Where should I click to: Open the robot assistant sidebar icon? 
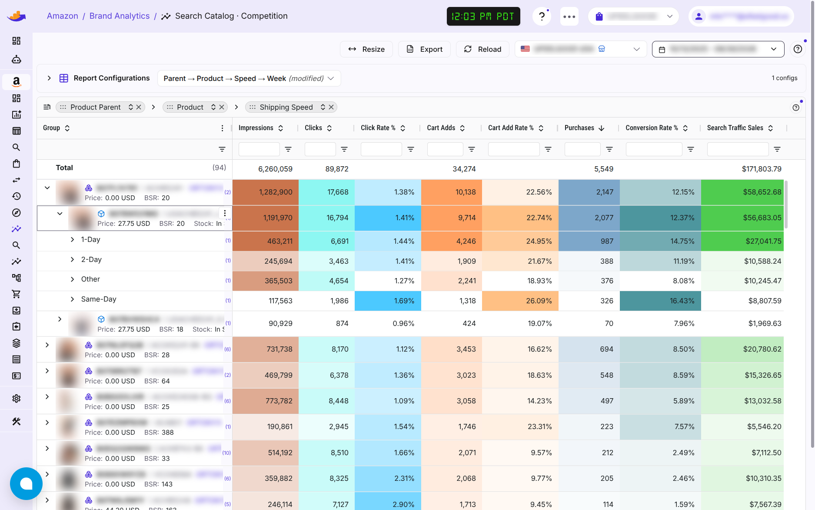pyautogui.click(x=16, y=60)
